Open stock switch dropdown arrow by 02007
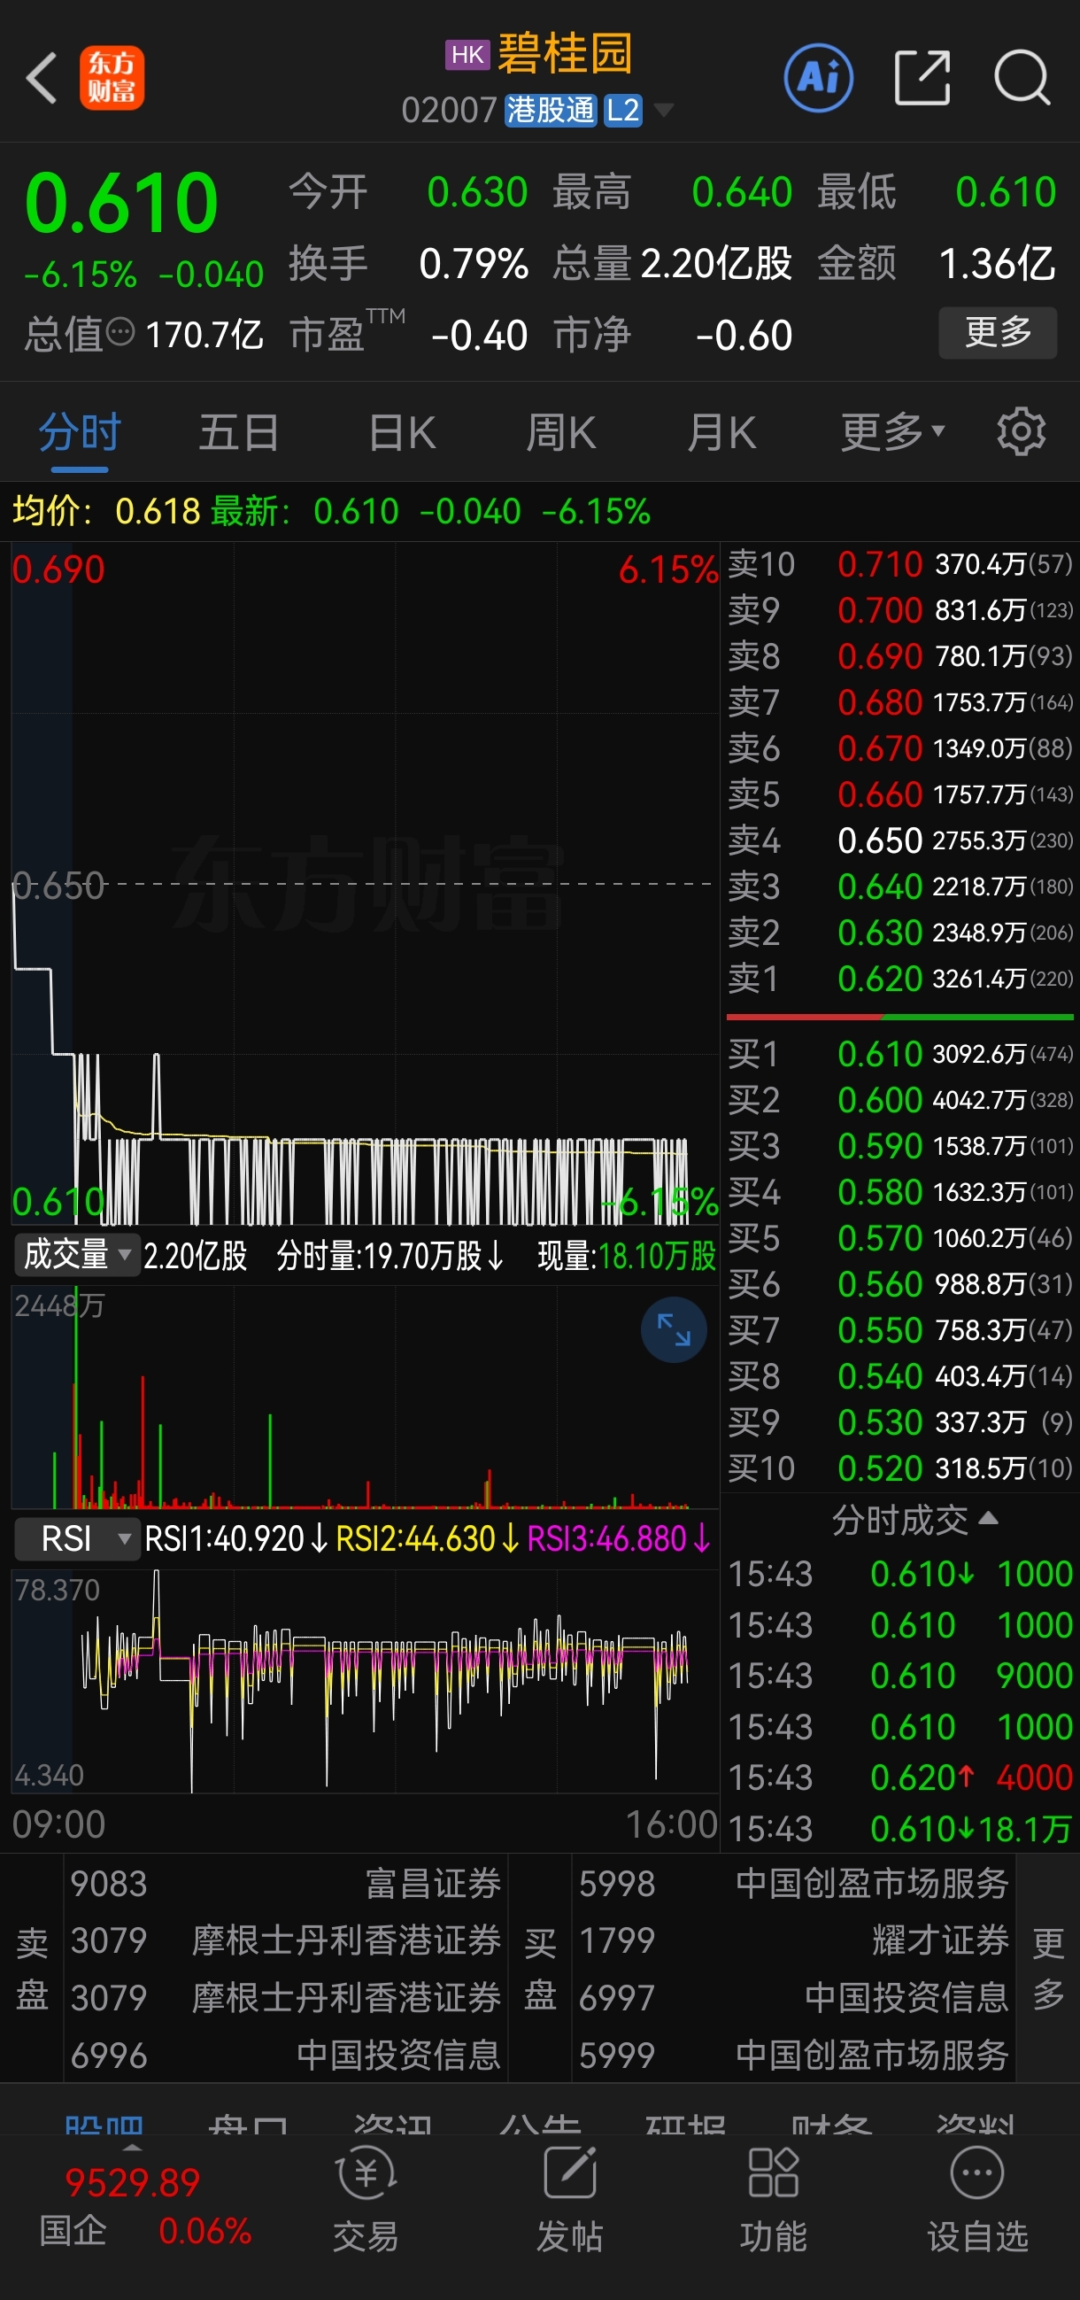Image resolution: width=1080 pixels, height=2300 pixels. pyautogui.click(x=663, y=110)
